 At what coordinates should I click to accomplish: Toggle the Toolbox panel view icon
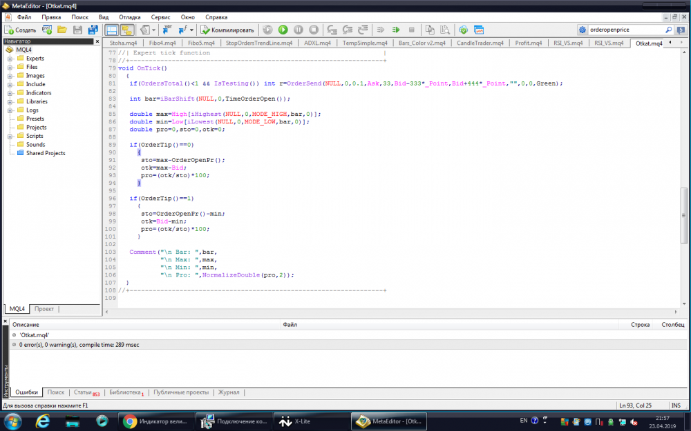click(127, 30)
